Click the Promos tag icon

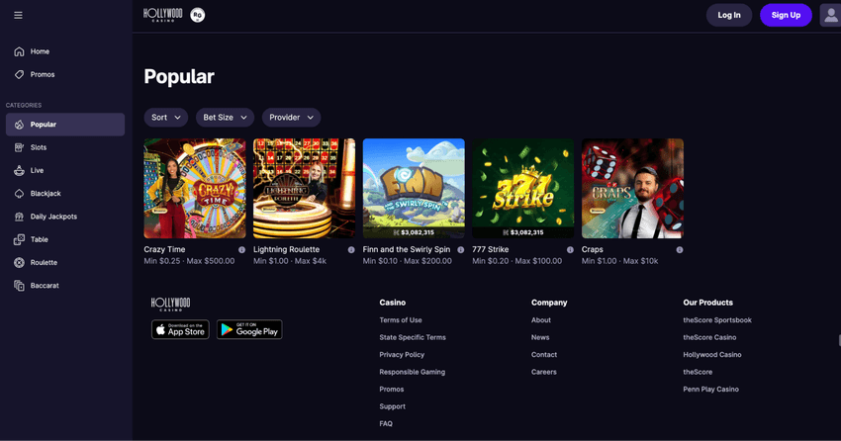20,74
